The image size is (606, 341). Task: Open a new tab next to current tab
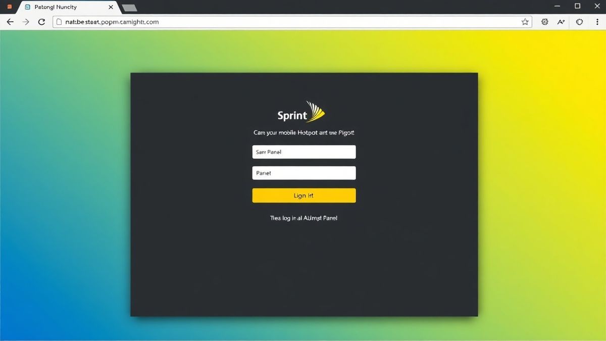click(x=130, y=8)
